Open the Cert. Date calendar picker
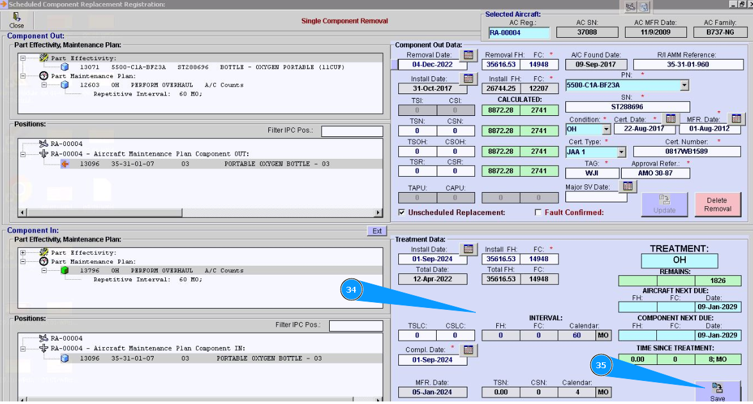Screen dimensions: 753x404 click(670, 118)
